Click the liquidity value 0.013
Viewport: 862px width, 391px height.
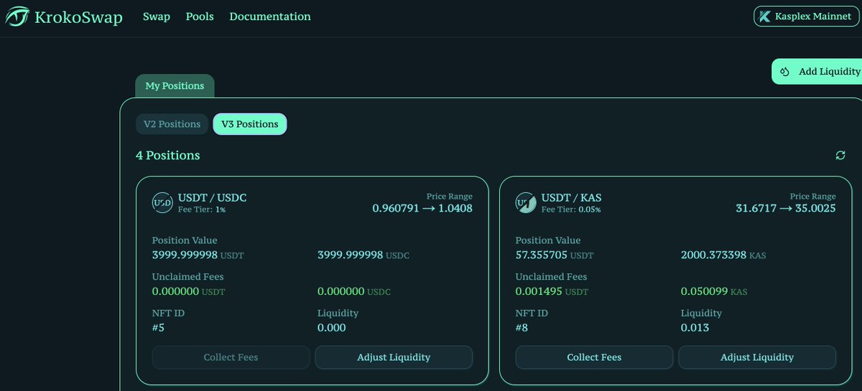pyautogui.click(x=695, y=328)
